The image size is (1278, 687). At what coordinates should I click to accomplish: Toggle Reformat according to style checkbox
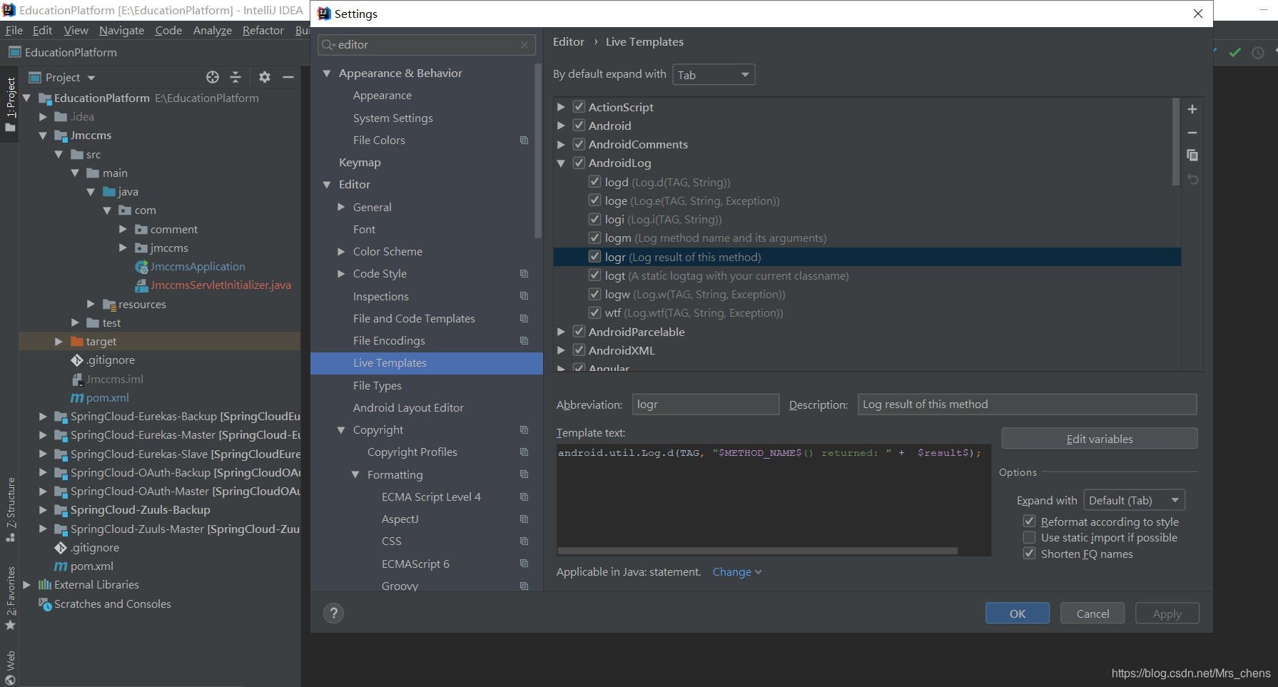[x=1029, y=521]
